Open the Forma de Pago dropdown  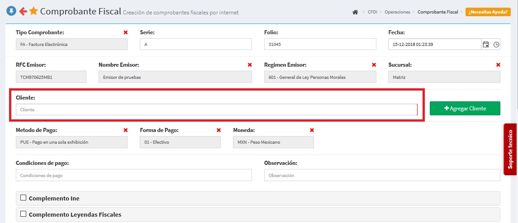pos(180,142)
